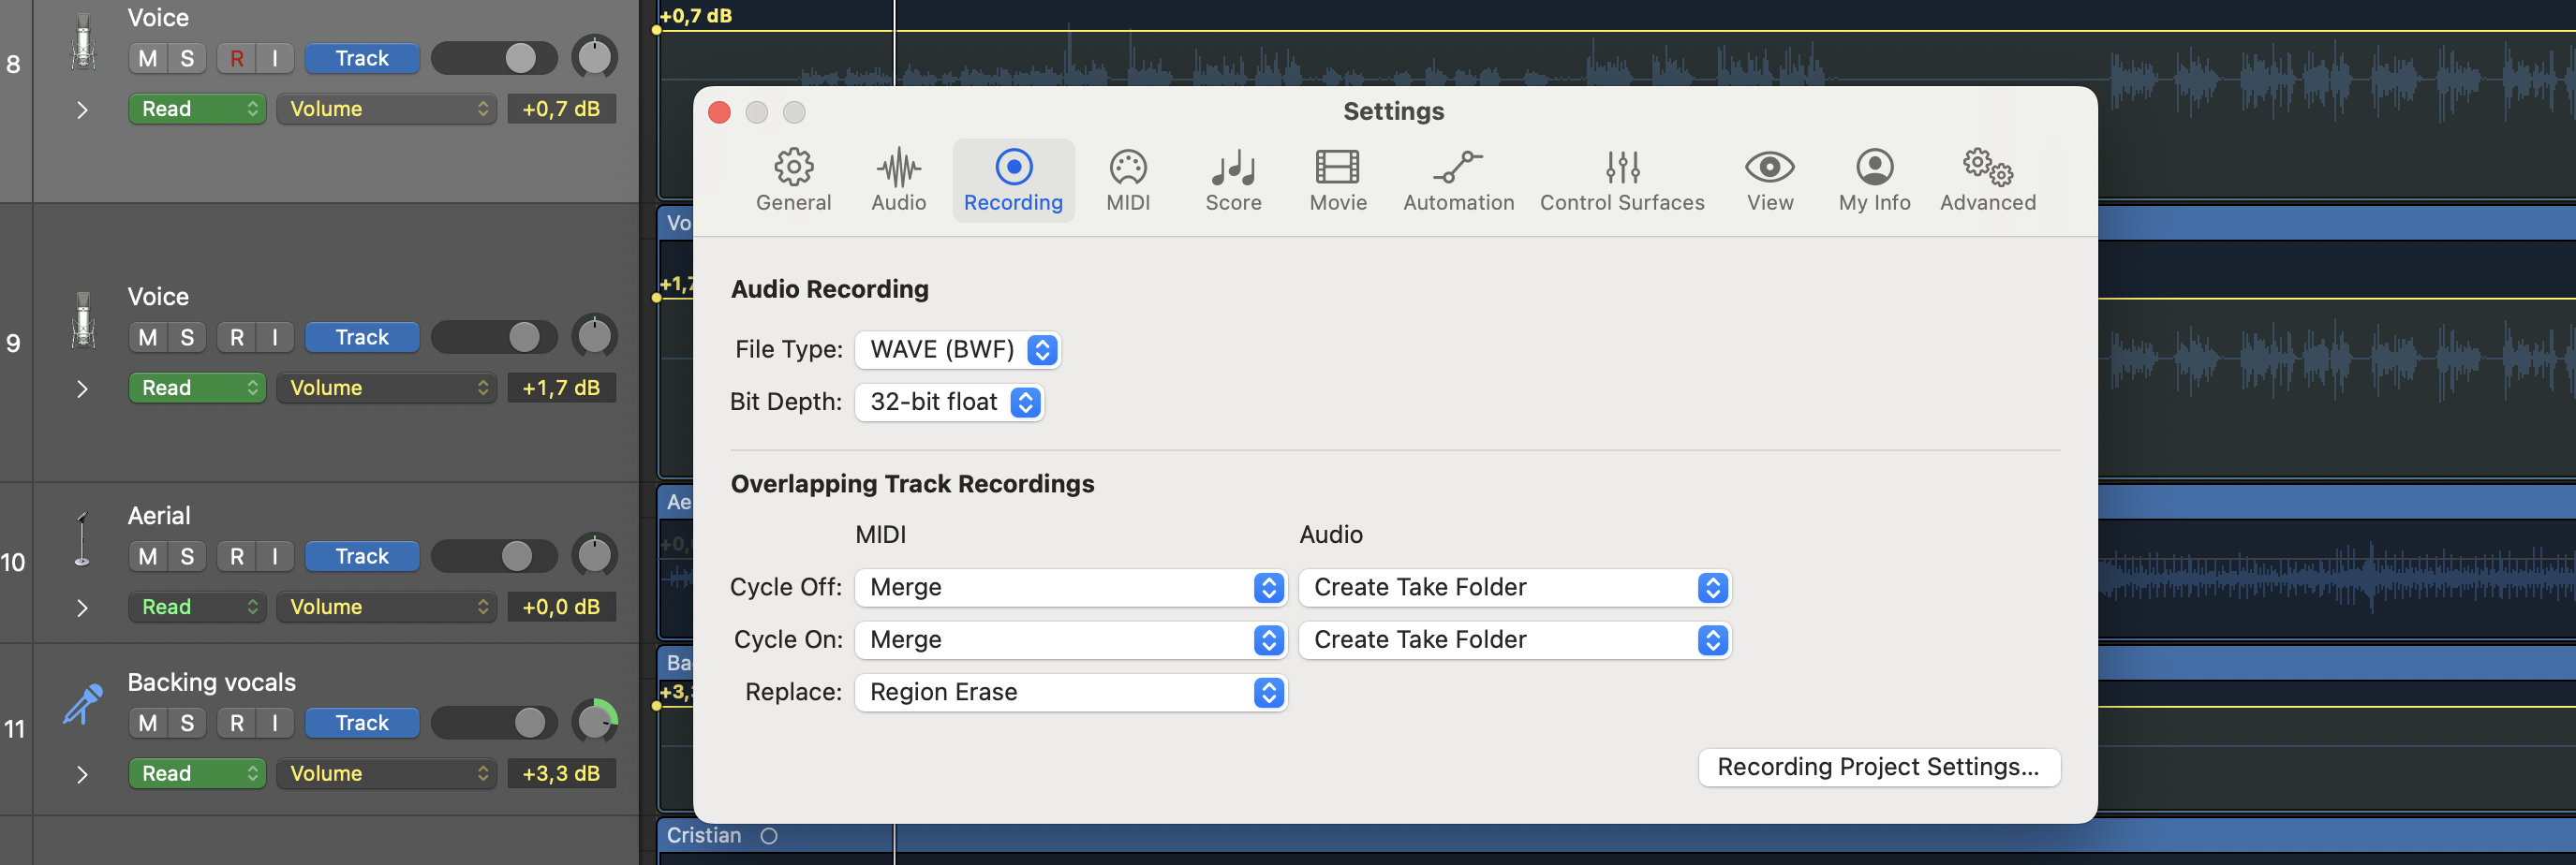Open MIDI Cycle On Merge dropdown
2576x865 pixels.
click(x=1071, y=639)
